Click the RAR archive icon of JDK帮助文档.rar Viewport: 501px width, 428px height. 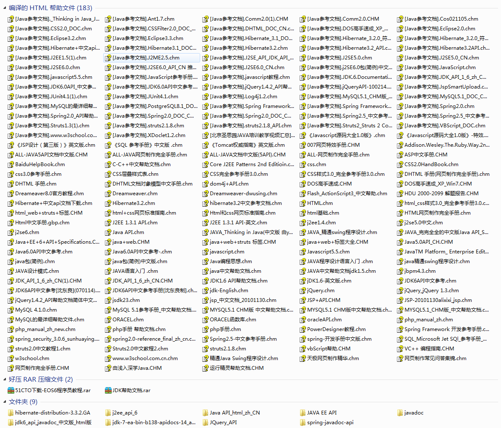click(108, 390)
